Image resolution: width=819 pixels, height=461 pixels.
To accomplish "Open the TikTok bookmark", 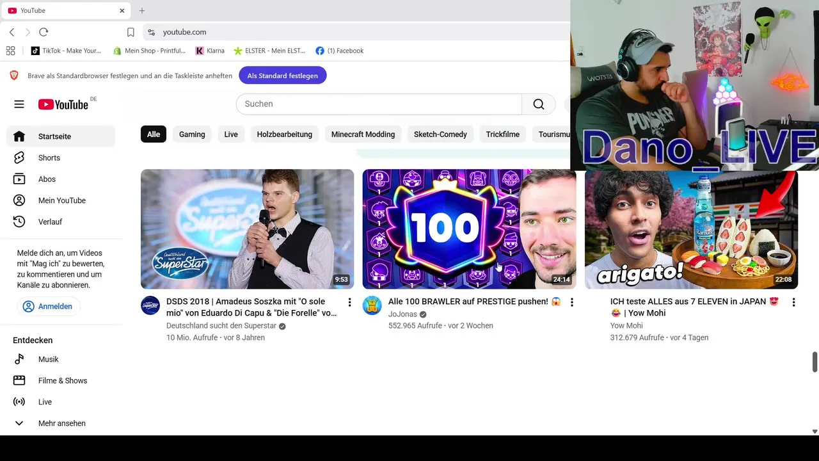I will coord(67,51).
